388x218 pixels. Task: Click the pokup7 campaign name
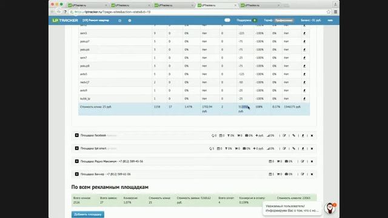point(85,41)
